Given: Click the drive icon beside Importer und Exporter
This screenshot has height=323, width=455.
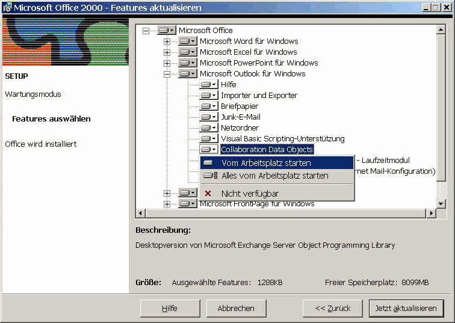Looking at the screenshot, I should coord(209,96).
